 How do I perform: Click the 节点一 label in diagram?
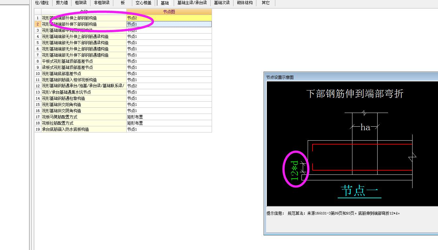tap(359, 191)
